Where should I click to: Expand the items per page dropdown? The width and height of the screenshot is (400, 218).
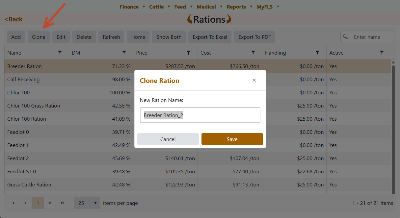coord(87,203)
